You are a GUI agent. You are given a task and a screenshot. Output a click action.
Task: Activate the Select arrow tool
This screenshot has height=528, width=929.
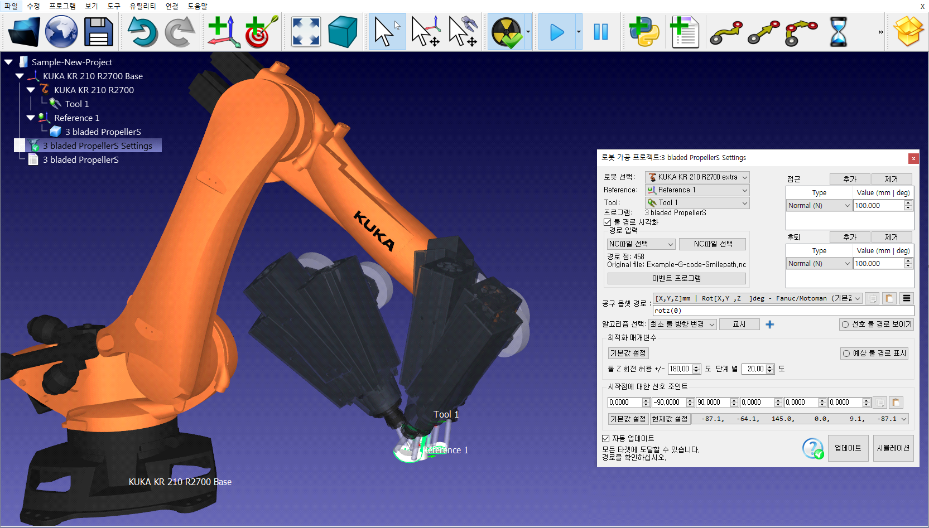point(387,32)
